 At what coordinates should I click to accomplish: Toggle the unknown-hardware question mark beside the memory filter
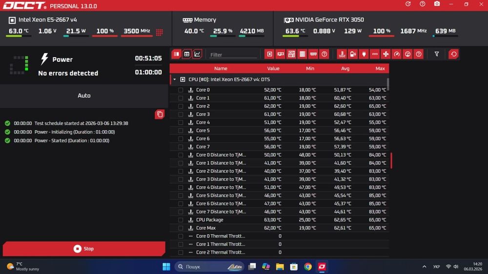324,54
